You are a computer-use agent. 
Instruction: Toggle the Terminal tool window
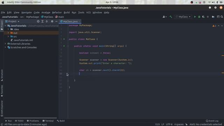pos(48,121)
